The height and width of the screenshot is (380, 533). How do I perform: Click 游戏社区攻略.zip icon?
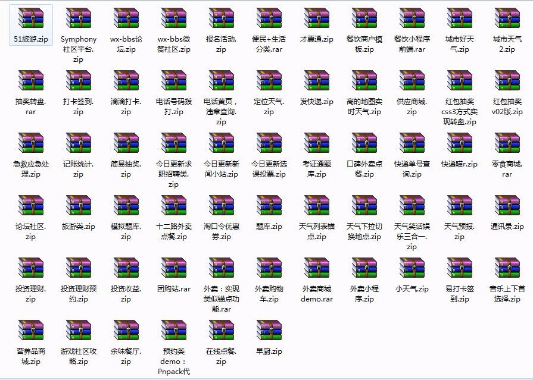point(79,331)
